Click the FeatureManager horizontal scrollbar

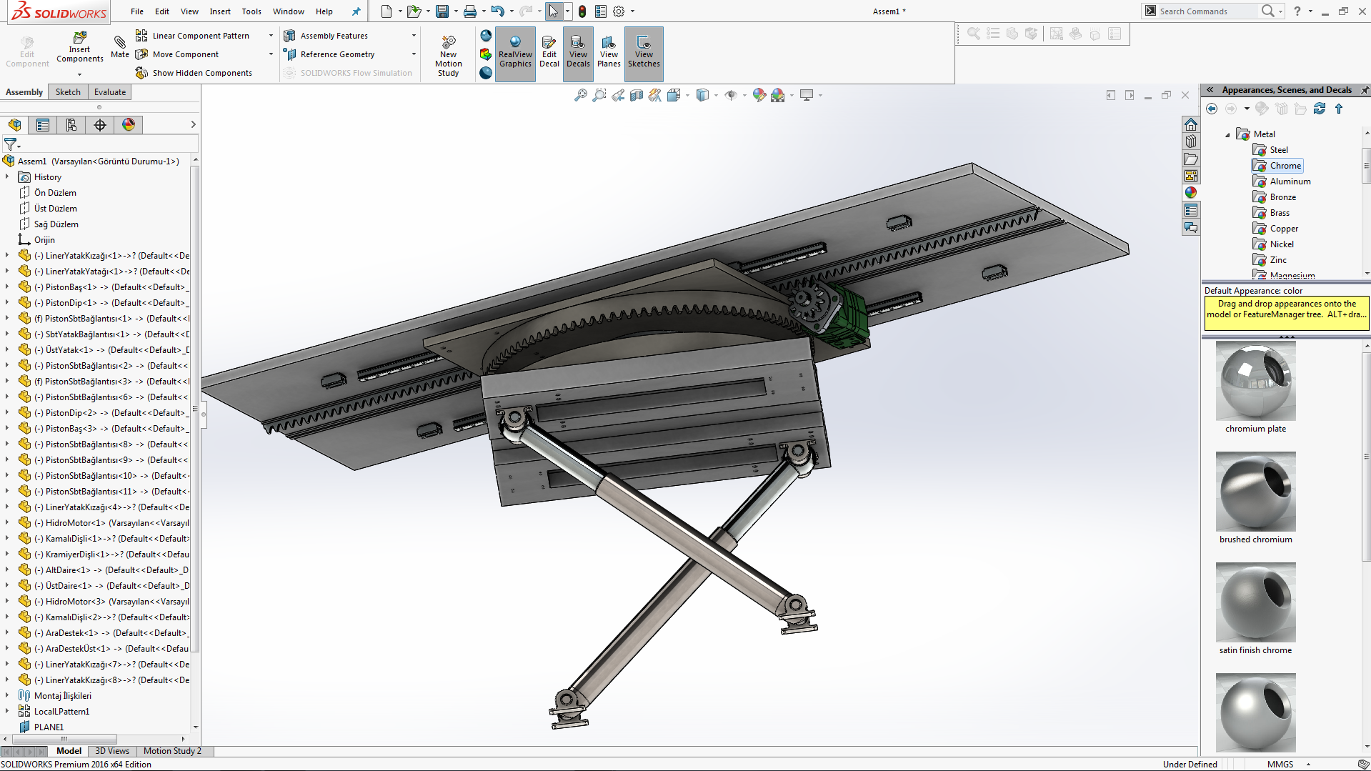click(64, 740)
